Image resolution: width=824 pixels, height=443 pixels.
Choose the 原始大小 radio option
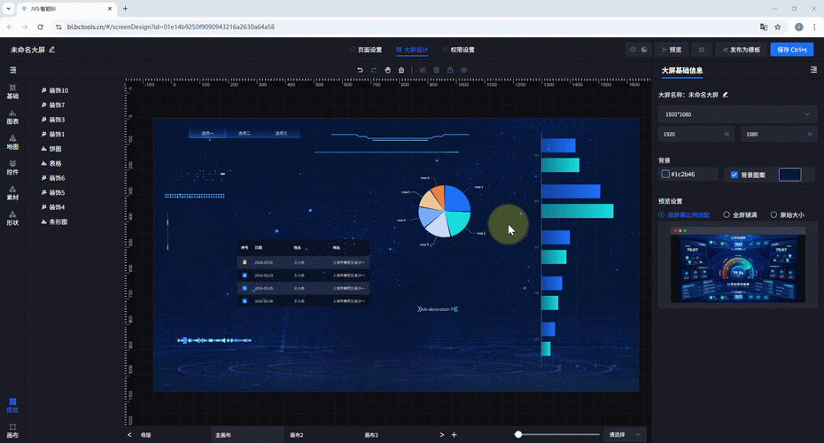(x=773, y=214)
